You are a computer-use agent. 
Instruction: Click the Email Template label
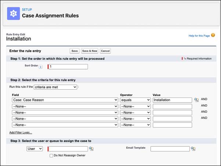tap(136, 148)
